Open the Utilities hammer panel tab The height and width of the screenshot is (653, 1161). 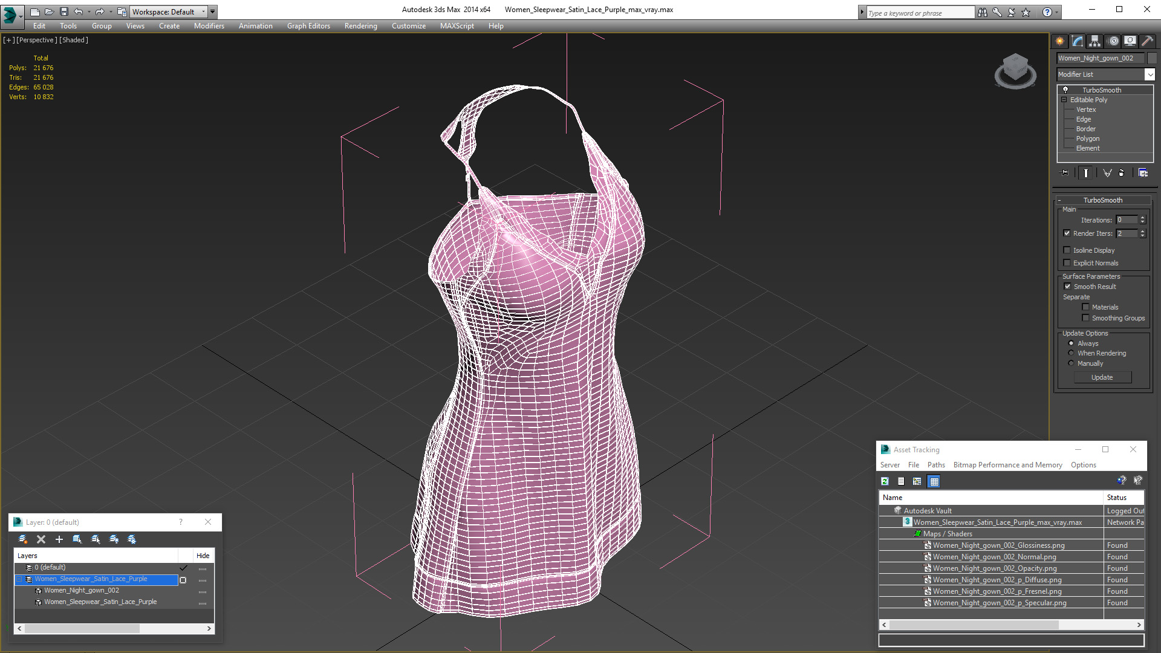(x=1147, y=41)
